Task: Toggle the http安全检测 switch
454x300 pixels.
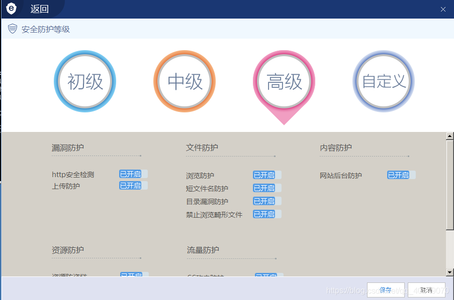Action: point(133,174)
